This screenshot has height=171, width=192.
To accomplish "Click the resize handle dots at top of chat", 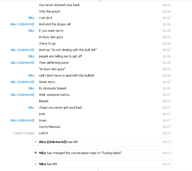I will point(100,0).
